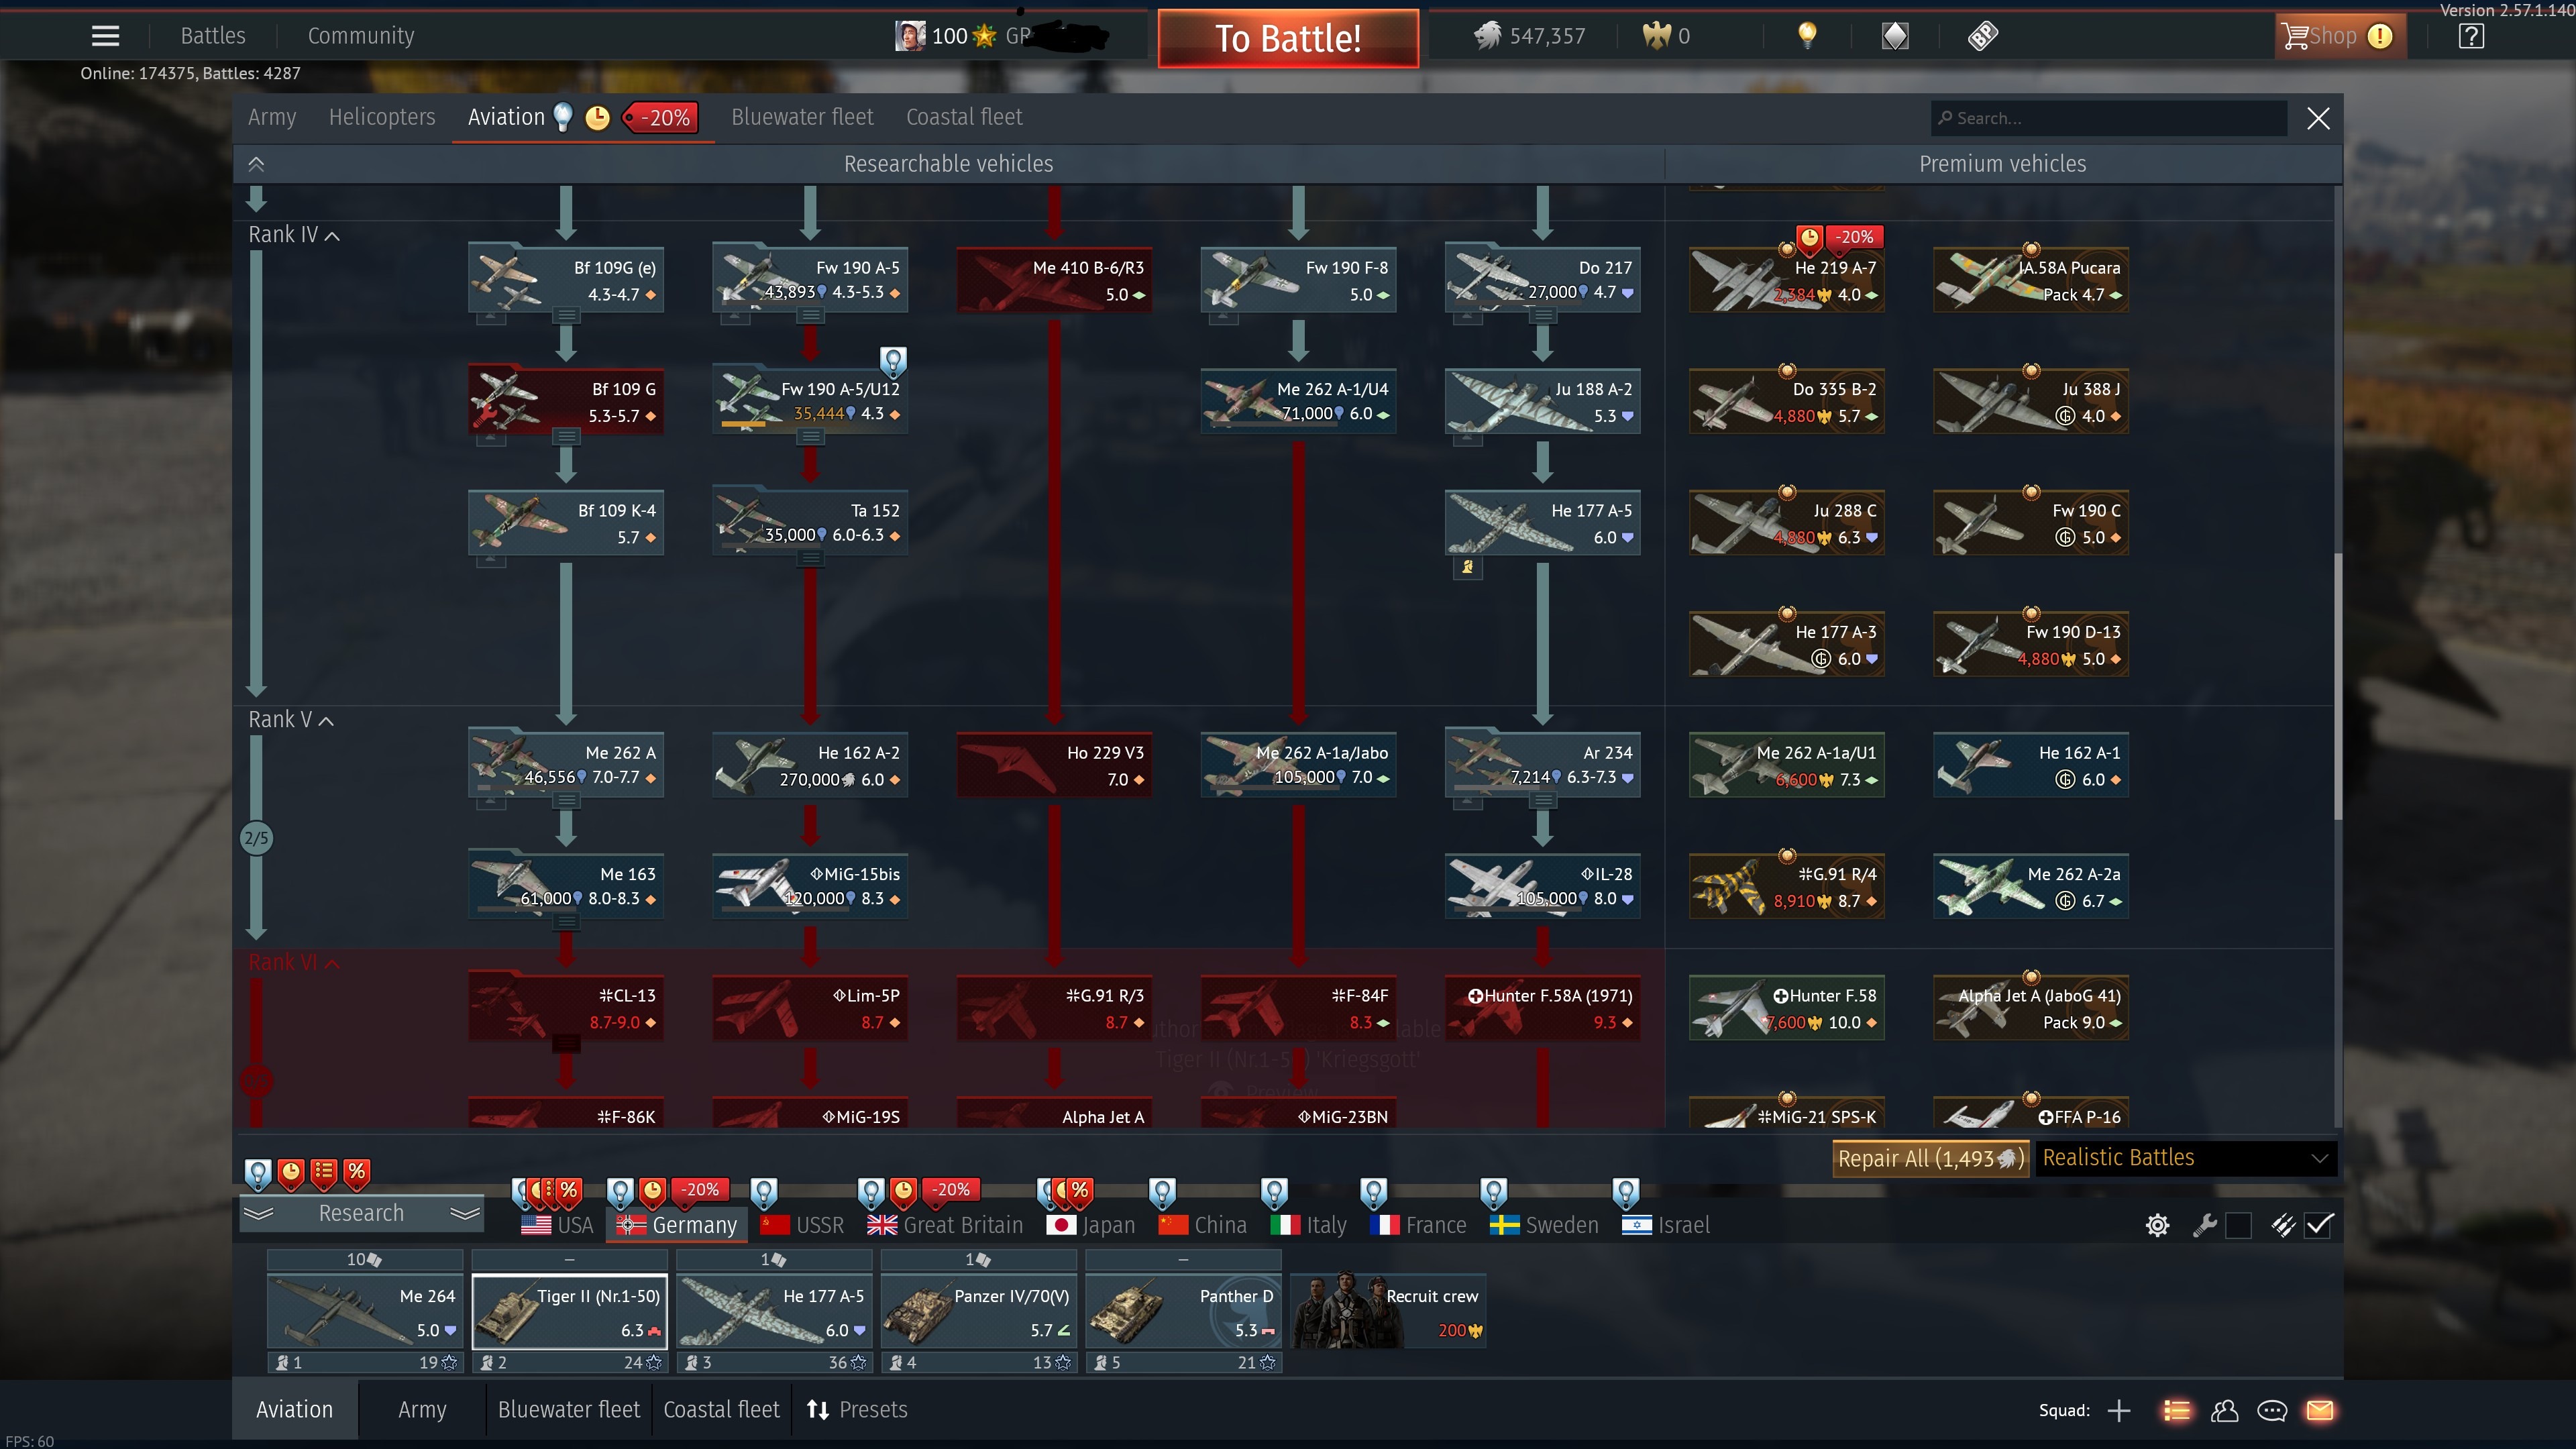
Task: Click the red list marker above Research
Action: [324, 1174]
